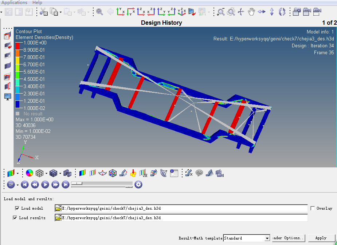This screenshot has width=337, height=245.
Task: Select the circle zoom tool
Action: [231, 12]
